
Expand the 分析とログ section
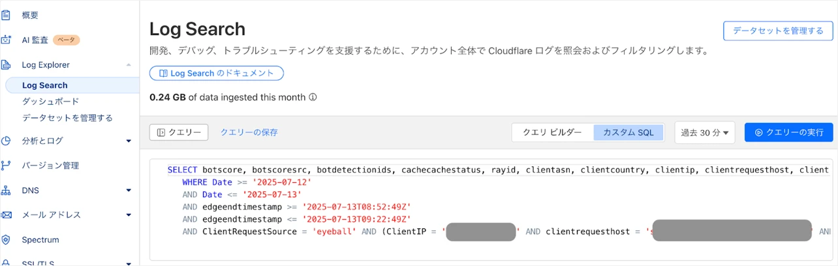pyautogui.click(x=129, y=140)
